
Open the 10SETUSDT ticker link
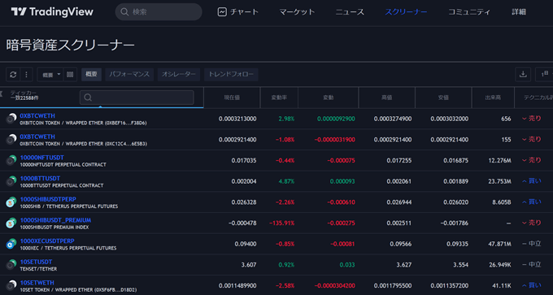(36, 261)
